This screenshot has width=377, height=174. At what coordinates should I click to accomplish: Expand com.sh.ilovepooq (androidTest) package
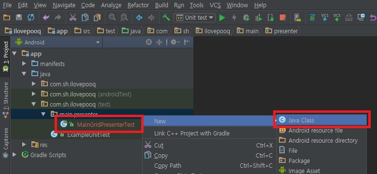pyautogui.click(x=34, y=94)
